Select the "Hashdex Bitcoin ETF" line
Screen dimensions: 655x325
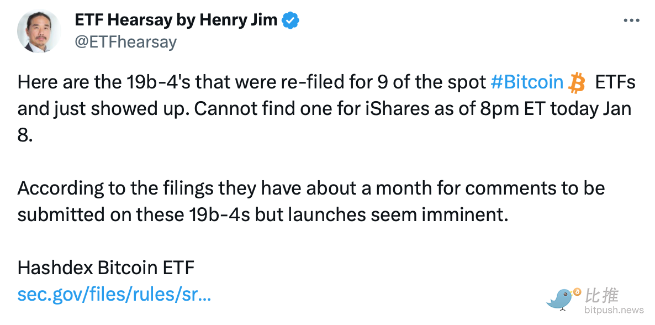pyautogui.click(x=106, y=268)
